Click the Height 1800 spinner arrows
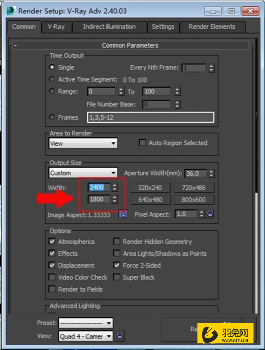 (115, 199)
